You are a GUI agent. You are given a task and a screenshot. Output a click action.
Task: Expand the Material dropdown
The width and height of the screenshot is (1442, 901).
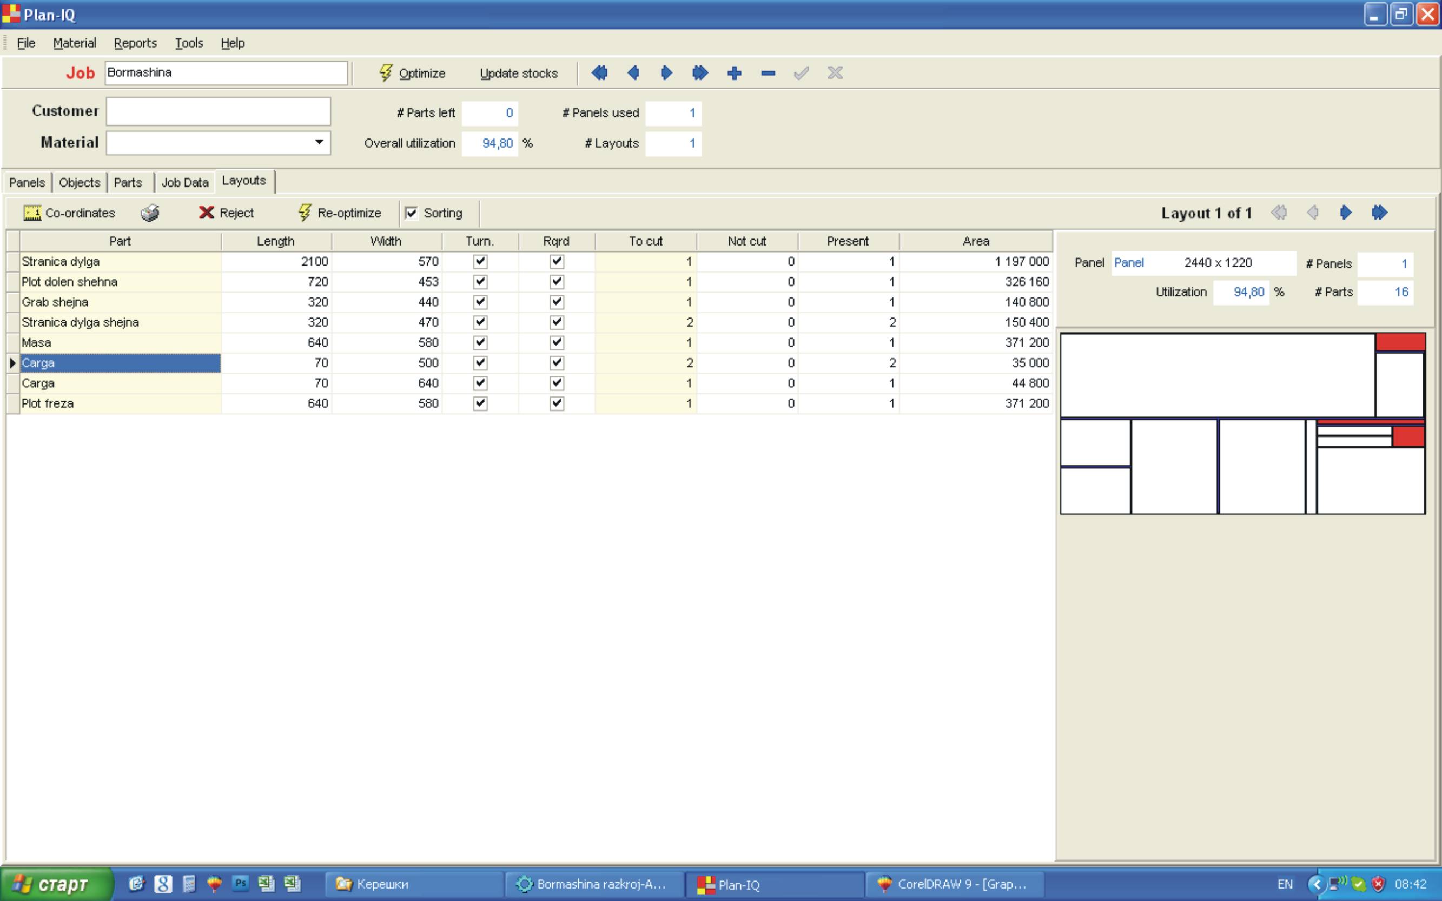[x=319, y=142]
